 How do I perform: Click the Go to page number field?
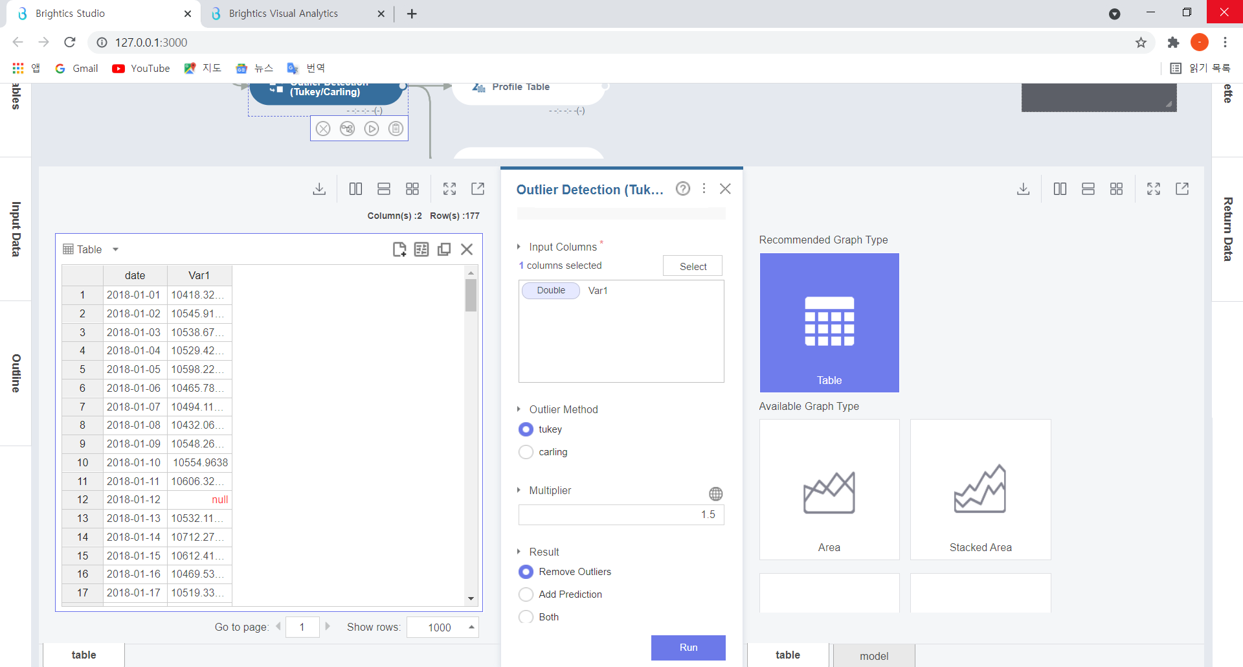click(302, 627)
